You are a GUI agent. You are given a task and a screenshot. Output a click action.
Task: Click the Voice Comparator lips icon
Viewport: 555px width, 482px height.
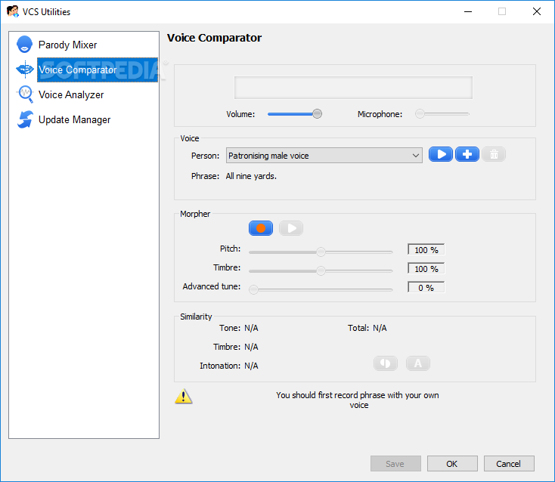point(25,70)
